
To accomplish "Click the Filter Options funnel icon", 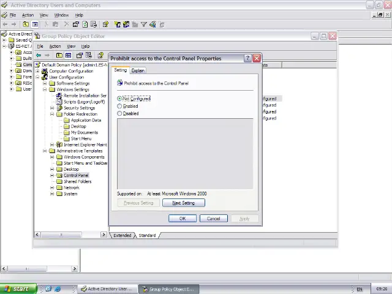I will [144, 24].
